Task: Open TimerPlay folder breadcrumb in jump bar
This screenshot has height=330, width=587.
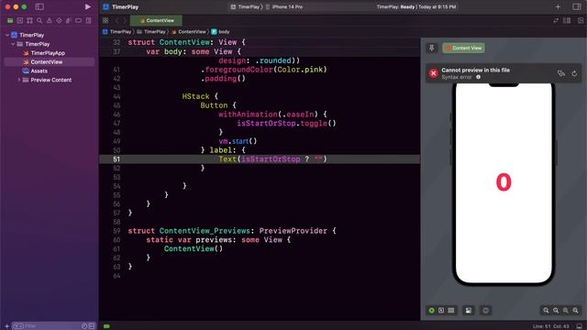Action: (151, 32)
